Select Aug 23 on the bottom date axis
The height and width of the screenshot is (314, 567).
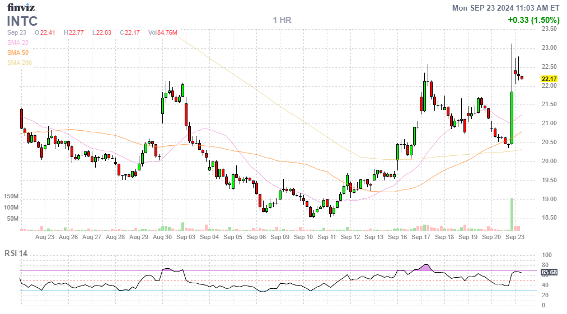pyautogui.click(x=44, y=237)
